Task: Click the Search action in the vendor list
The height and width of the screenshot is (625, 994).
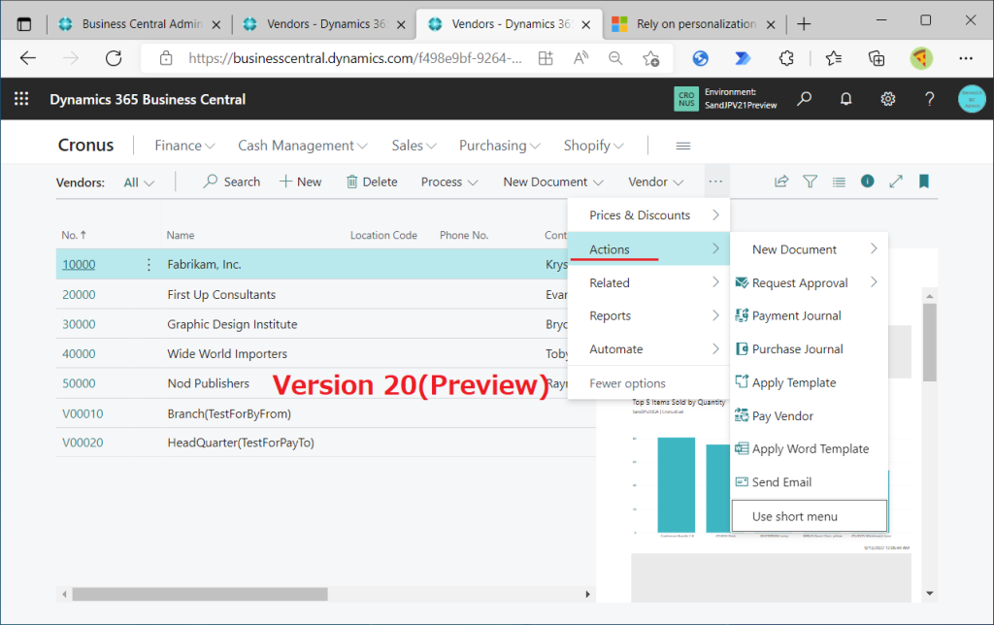Action: click(x=231, y=181)
